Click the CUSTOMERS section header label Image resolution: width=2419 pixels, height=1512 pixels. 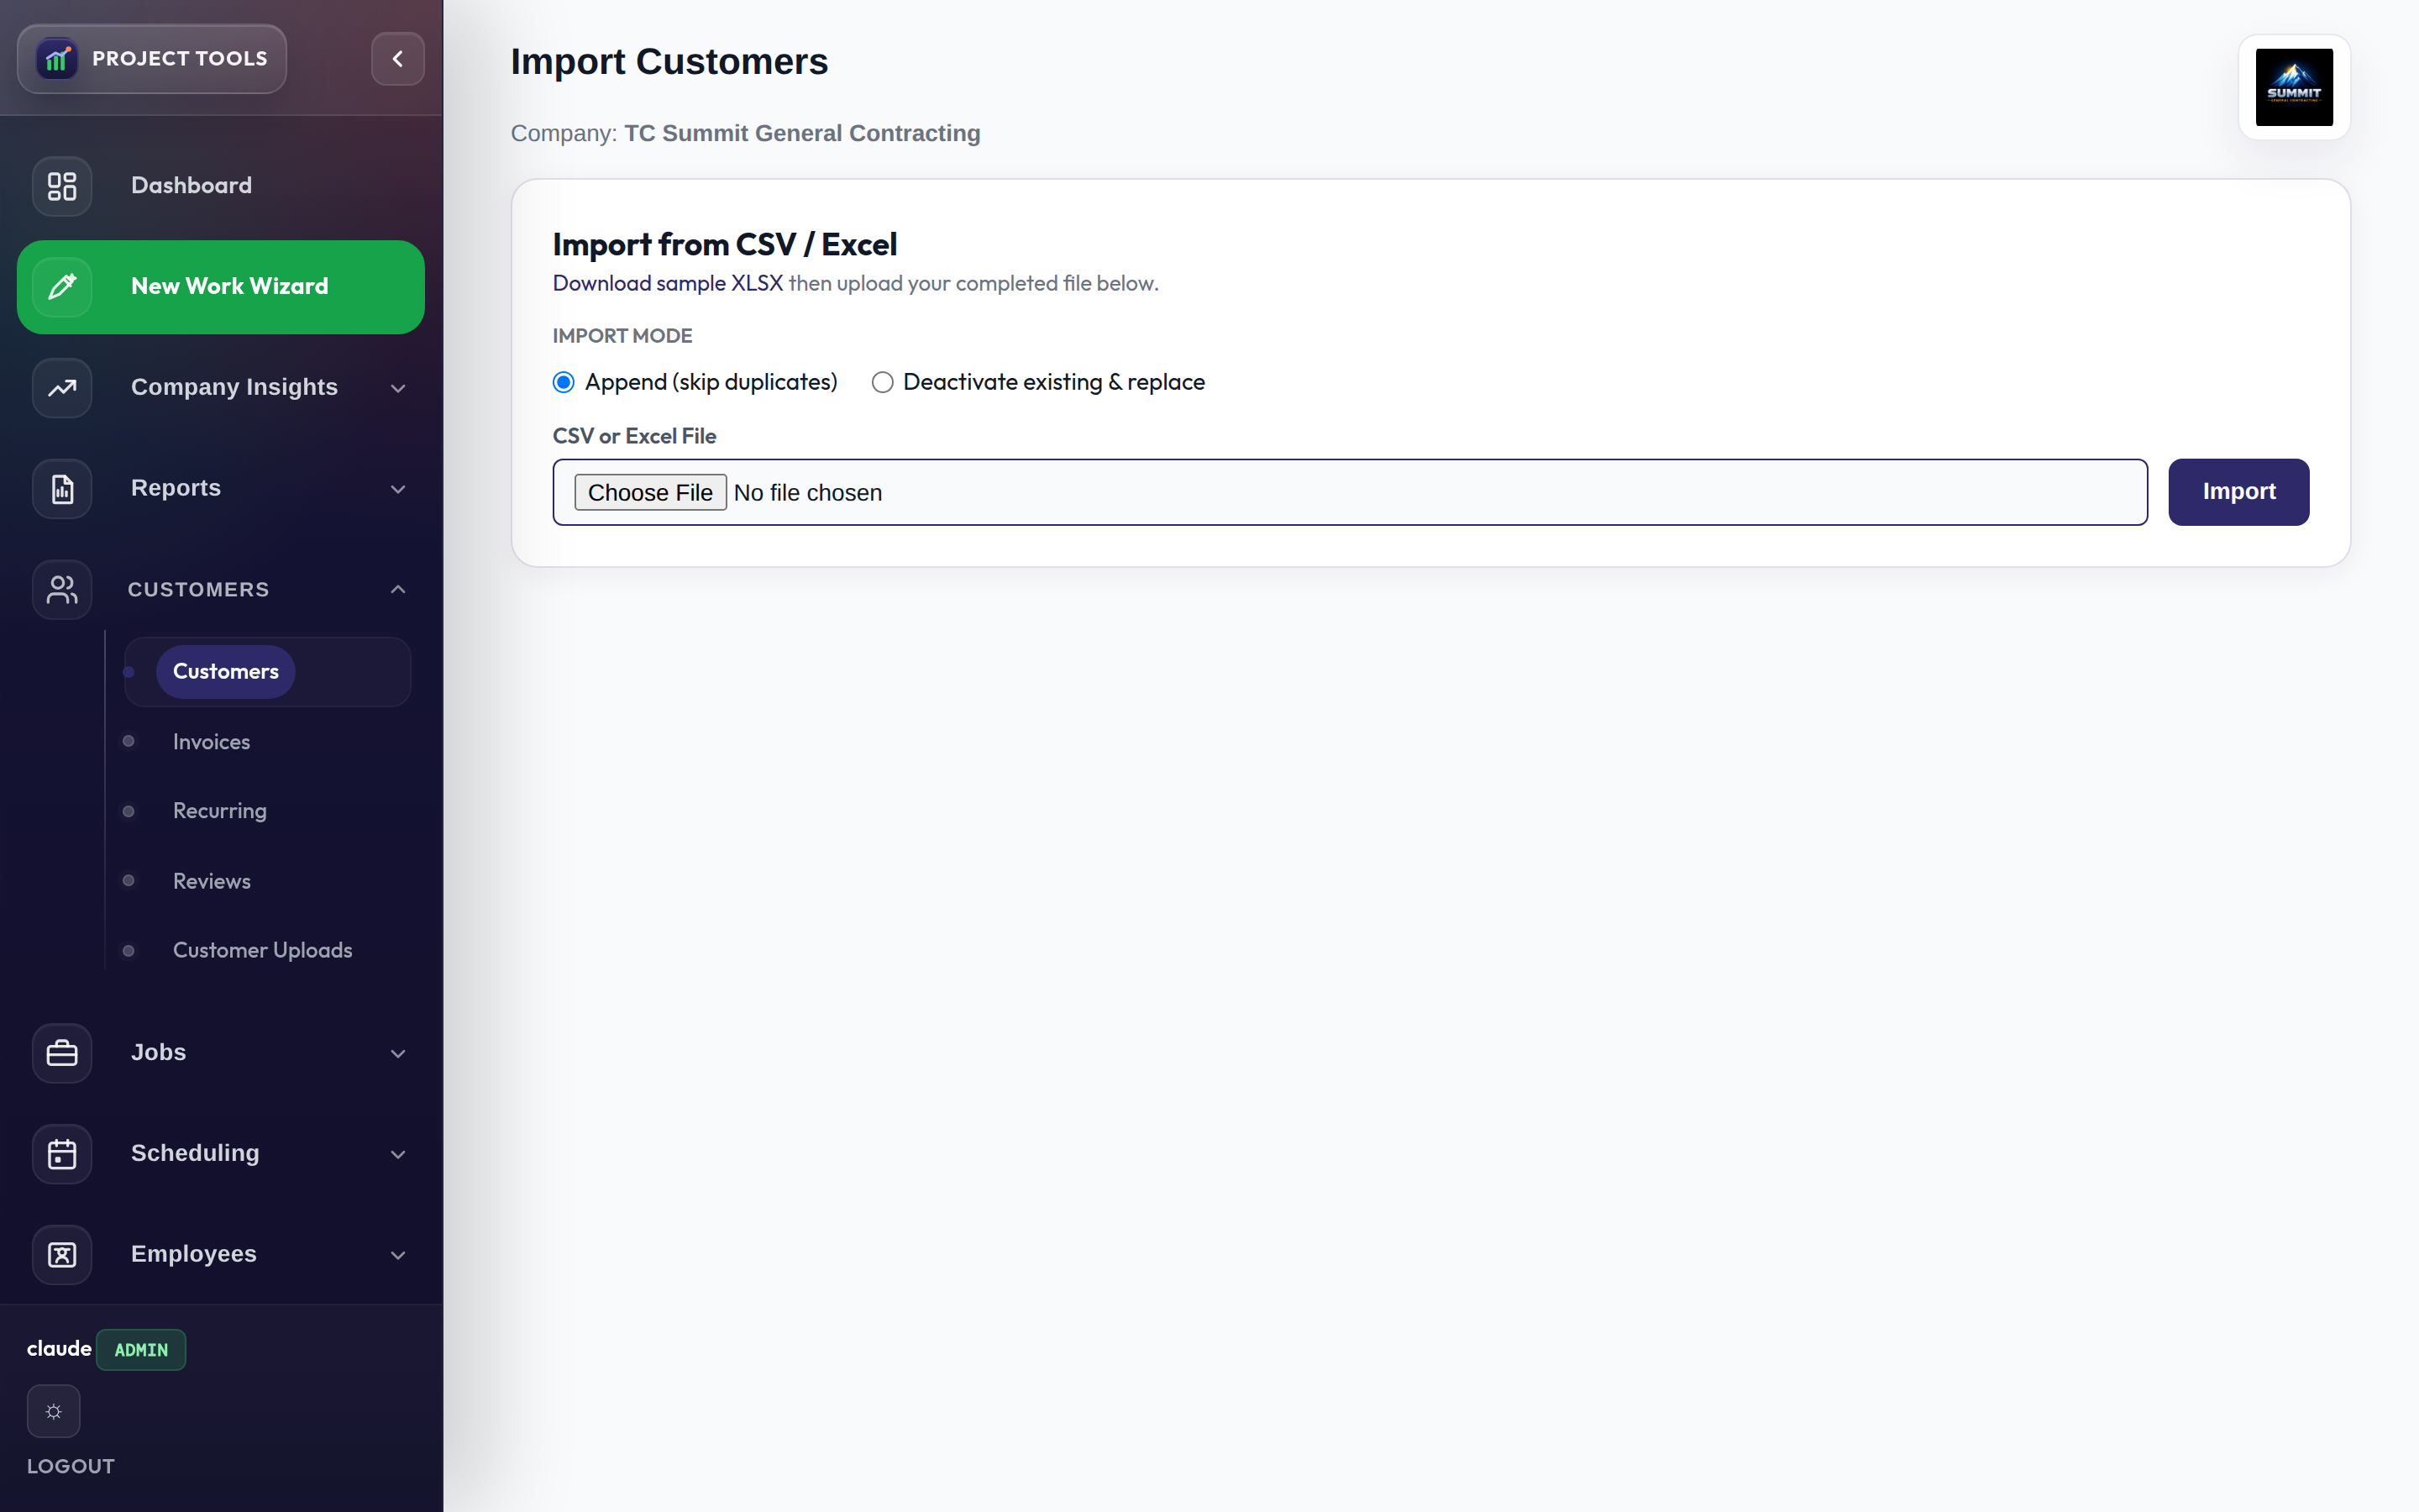(x=199, y=590)
